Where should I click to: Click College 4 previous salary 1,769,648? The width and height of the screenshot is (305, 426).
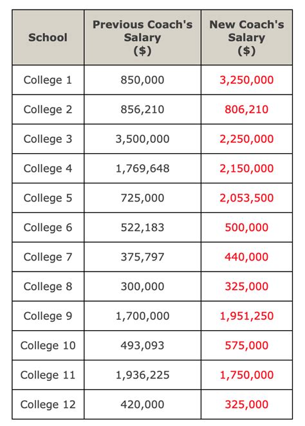click(x=143, y=169)
